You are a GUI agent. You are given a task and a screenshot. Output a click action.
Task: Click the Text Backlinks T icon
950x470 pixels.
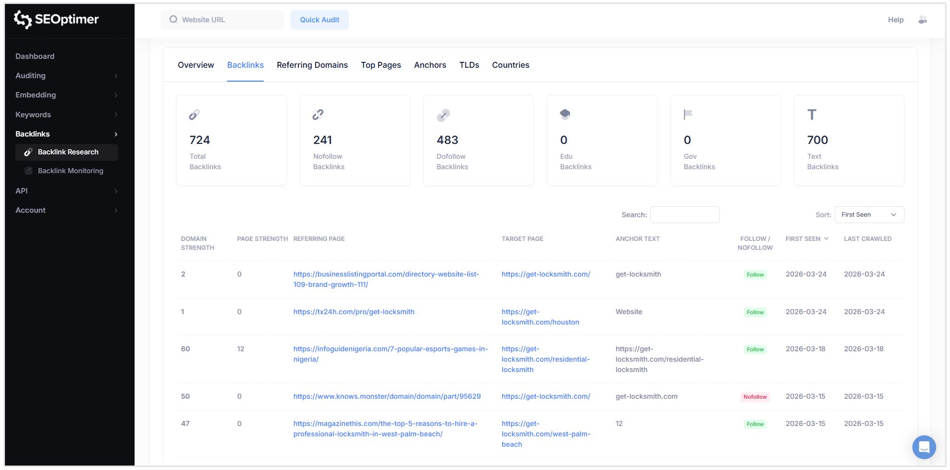(811, 114)
